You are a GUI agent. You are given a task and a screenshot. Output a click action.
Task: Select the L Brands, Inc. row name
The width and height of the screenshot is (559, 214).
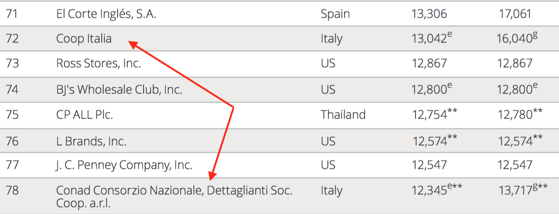tap(91, 141)
